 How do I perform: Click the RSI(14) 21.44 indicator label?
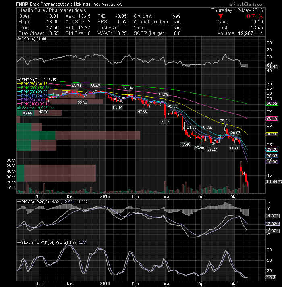[32, 39]
